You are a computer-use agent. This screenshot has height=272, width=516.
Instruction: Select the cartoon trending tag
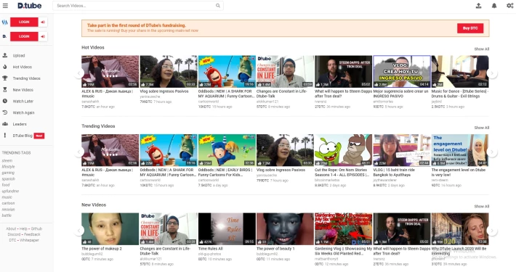[8, 203]
